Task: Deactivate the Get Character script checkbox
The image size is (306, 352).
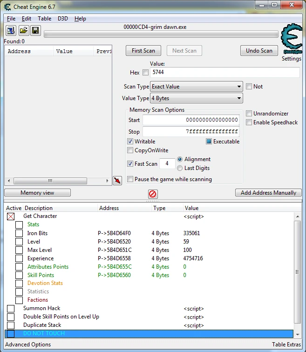Action: [x=11, y=217]
